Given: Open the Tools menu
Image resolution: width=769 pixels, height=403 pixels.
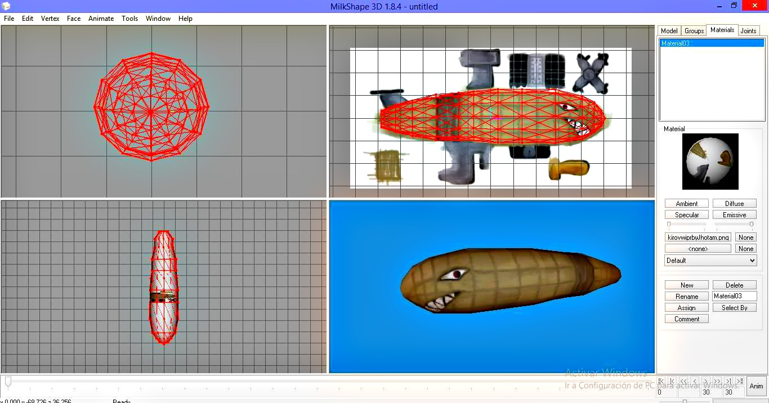Looking at the screenshot, I should 129,19.
